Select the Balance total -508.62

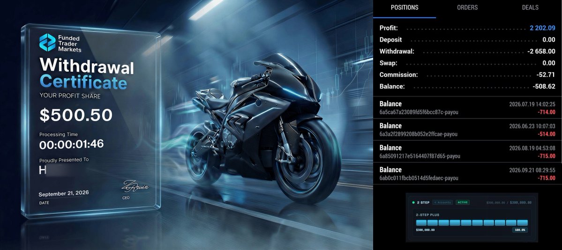pos(544,86)
